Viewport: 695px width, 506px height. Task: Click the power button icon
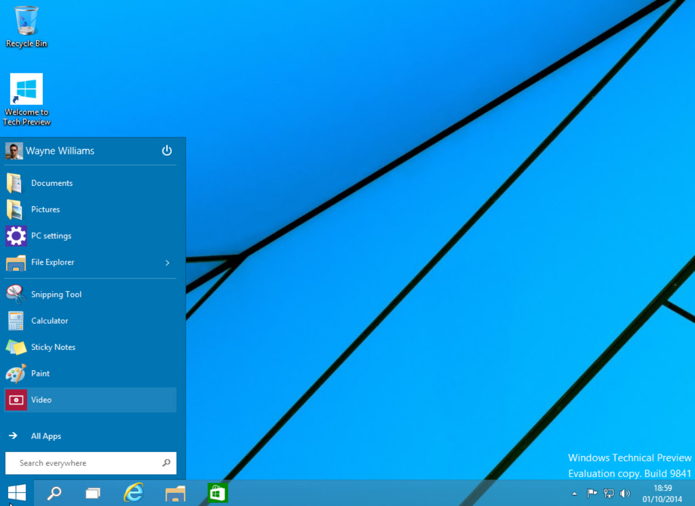coord(167,151)
